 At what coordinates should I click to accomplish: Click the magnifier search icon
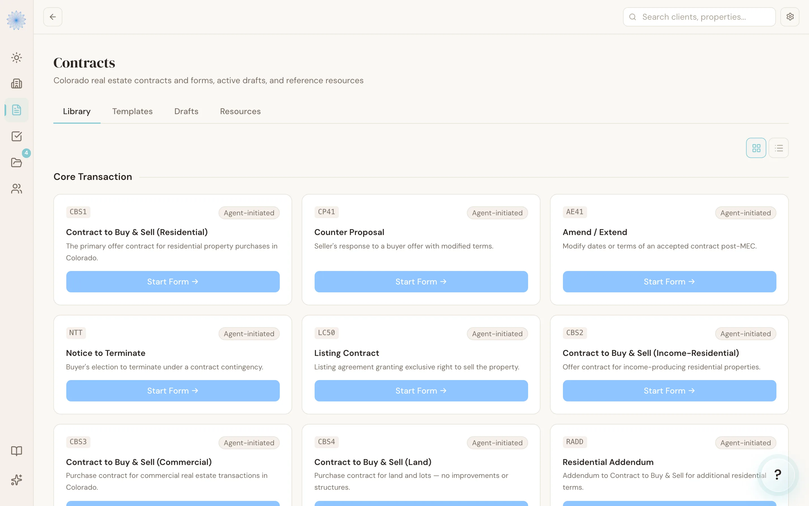tap(633, 17)
